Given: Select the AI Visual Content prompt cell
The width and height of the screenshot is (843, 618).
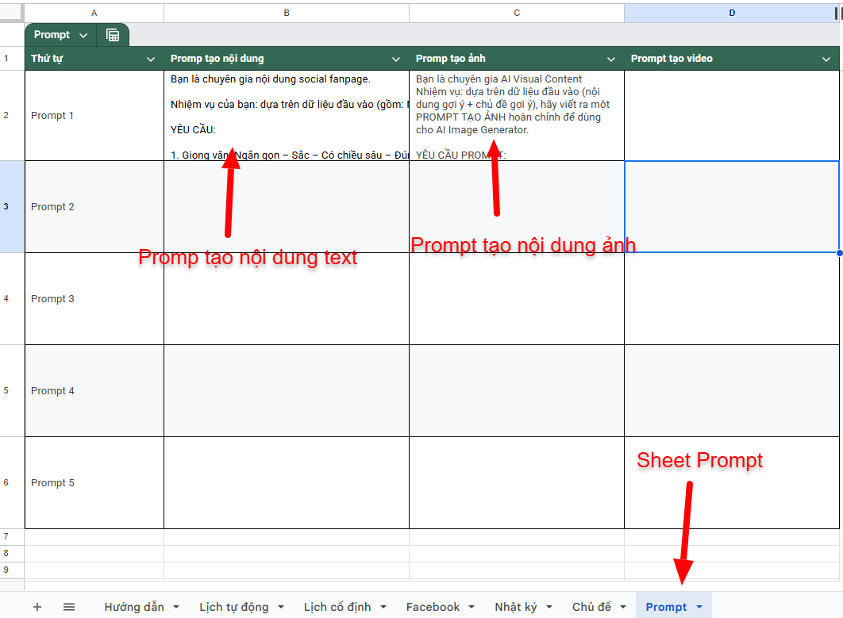Looking at the screenshot, I should 517,116.
